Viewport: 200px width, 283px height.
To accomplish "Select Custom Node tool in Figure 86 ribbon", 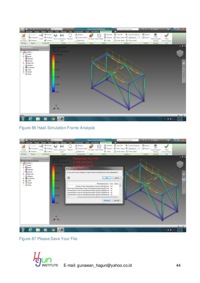I will coord(81,38).
